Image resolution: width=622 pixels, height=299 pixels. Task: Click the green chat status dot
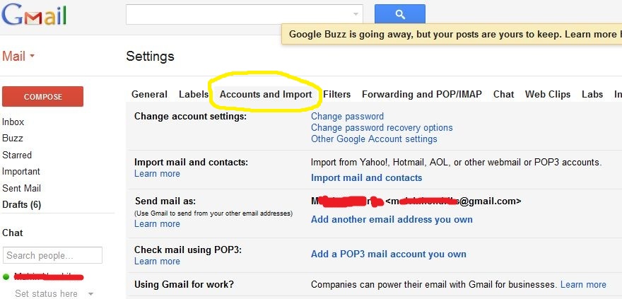[x=6, y=276]
